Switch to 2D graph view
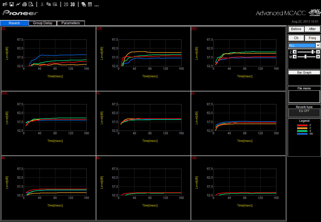Viewport: 321px width, 222px height. pyautogui.click(x=66, y=4)
